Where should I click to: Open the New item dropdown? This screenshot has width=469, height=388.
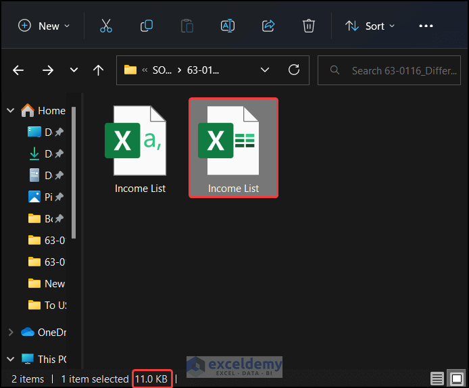[44, 26]
